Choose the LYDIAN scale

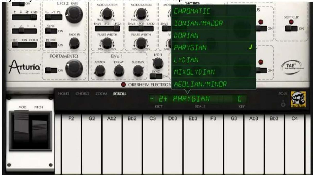[x=214, y=59]
